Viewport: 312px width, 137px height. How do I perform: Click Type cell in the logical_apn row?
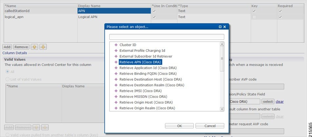pos(214,17)
